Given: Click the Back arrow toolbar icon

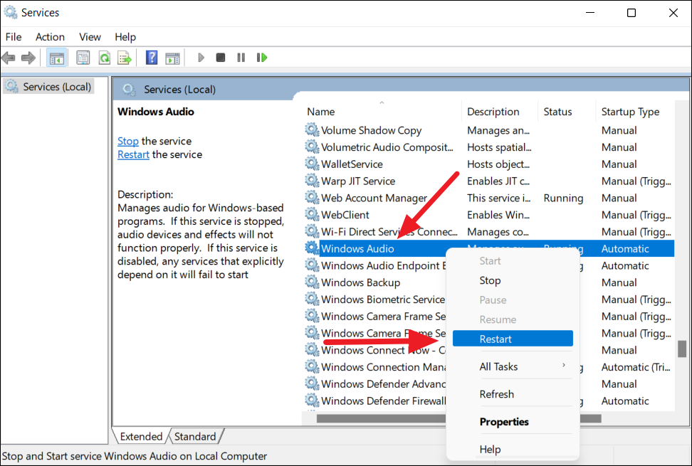Looking at the screenshot, I should pos(9,58).
